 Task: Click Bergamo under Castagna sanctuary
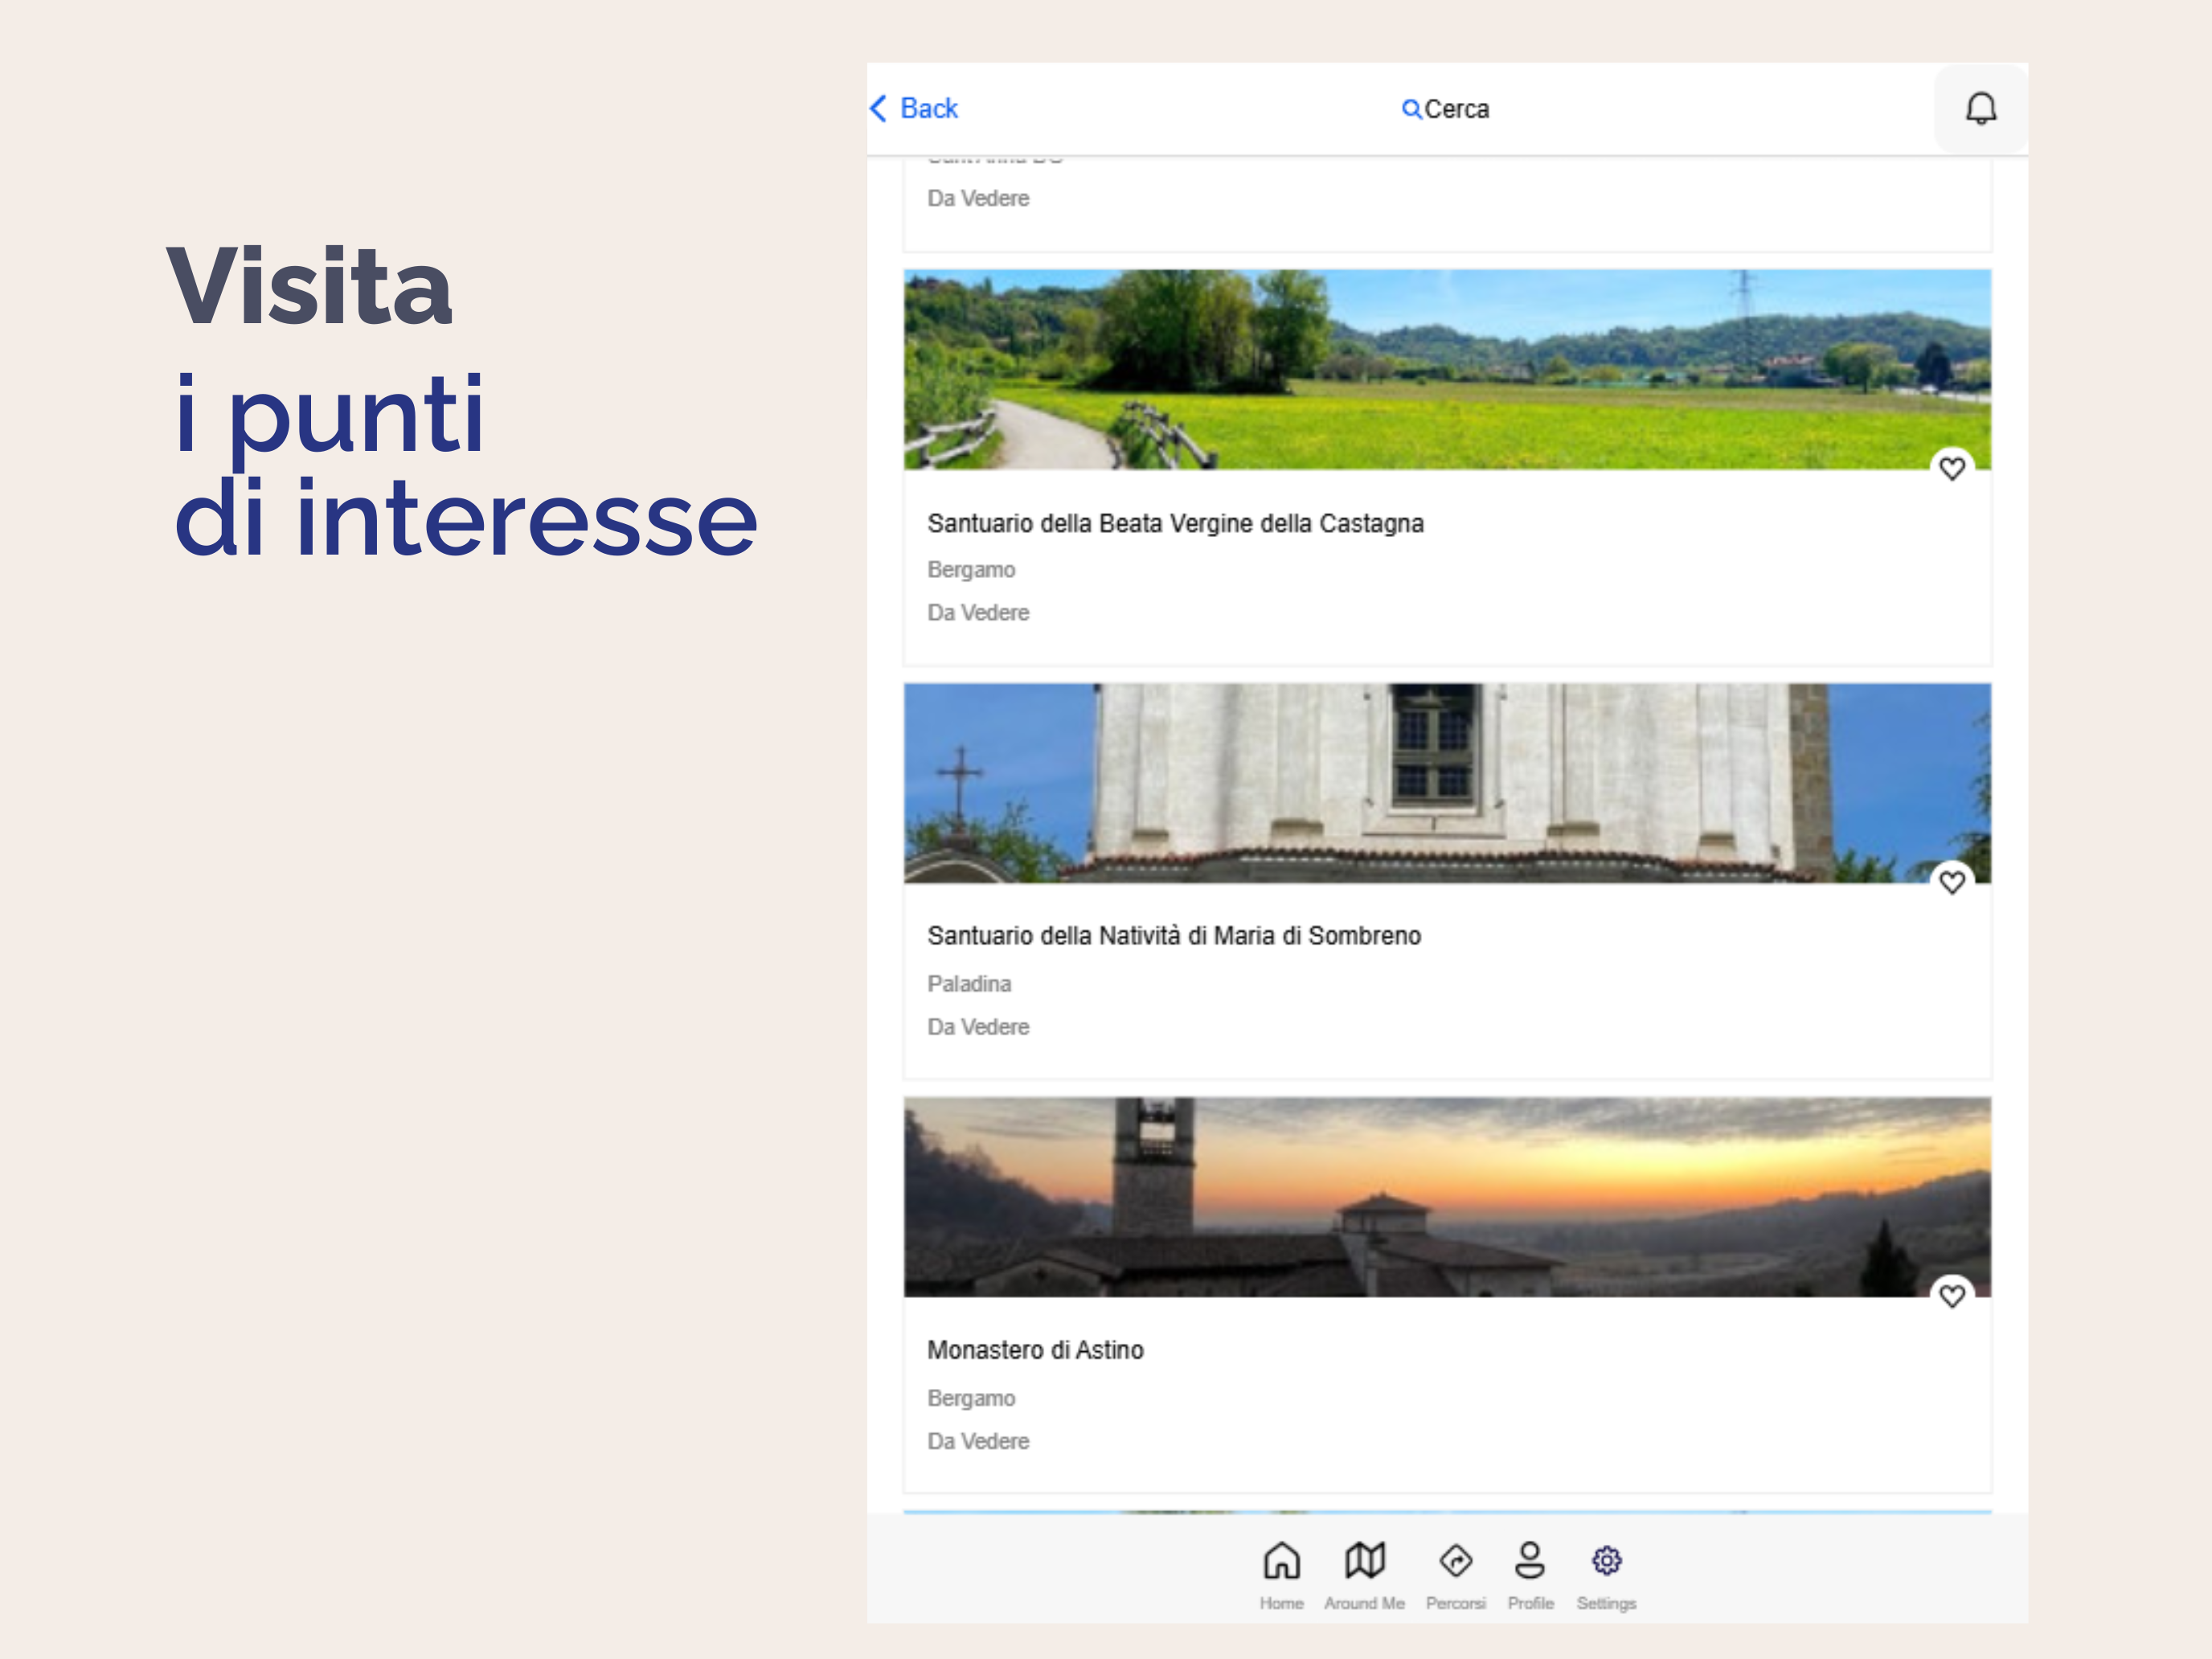click(971, 570)
